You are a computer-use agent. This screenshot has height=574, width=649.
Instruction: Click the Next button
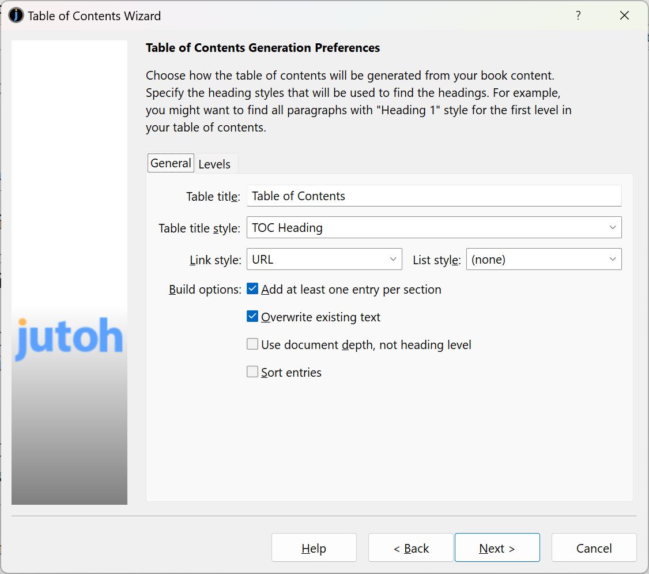click(x=497, y=548)
